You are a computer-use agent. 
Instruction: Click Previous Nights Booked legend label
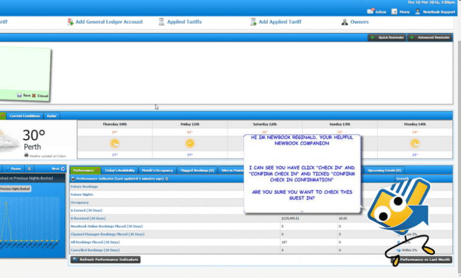tap(15, 189)
